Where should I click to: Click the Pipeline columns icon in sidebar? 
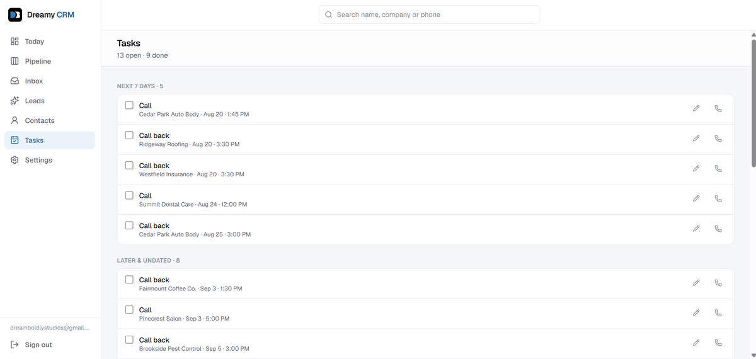tap(15, 61)
